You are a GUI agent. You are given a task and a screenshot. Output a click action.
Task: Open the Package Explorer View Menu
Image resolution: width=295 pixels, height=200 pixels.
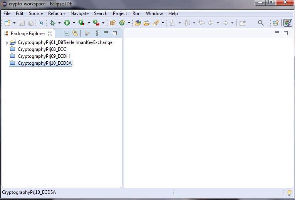coord(97,33)
